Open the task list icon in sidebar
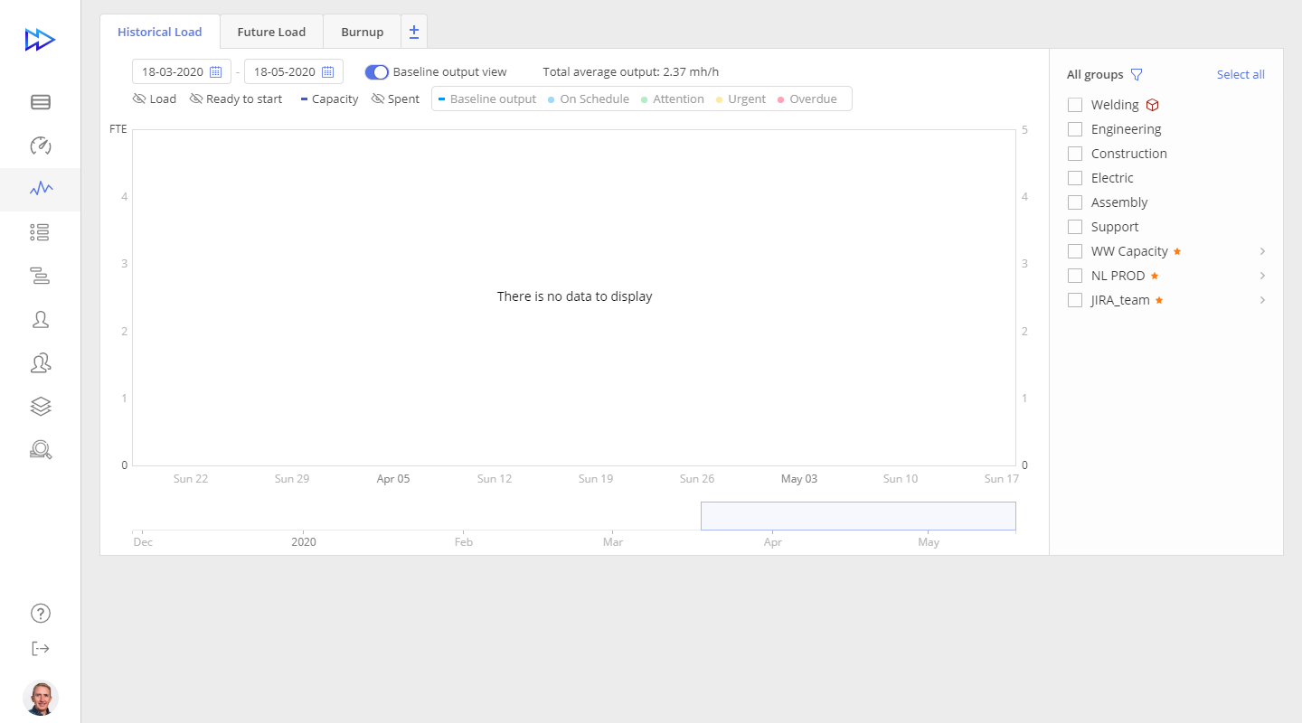The width and height of the screenshot is (1302, 723). tap(40, 233)
